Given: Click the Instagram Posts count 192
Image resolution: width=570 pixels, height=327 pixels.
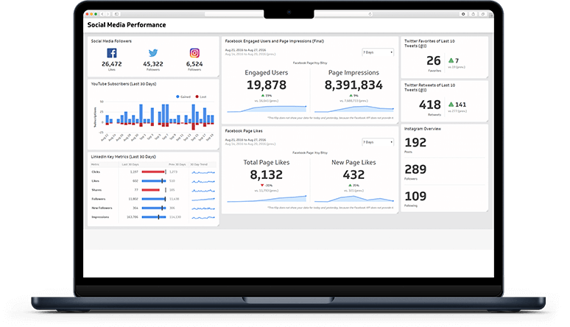Looking at the screenshot, I should 415,142.
